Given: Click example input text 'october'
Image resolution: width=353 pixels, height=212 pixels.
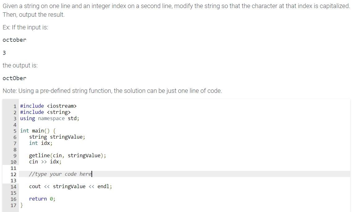Looking at the screenshot, I should point(15,40).
